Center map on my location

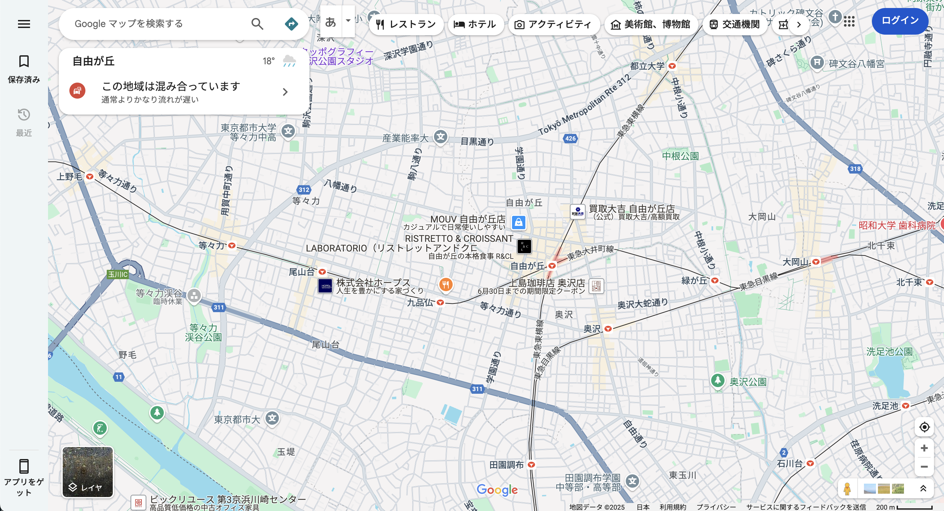[x=924, y=427]
